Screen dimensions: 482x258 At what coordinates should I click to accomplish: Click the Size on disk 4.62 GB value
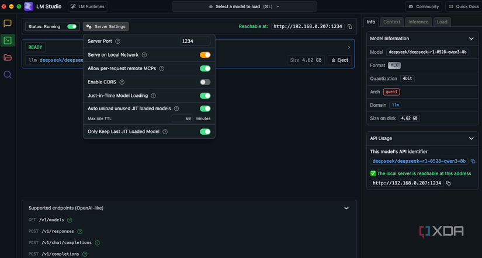(x=409, y=118)
